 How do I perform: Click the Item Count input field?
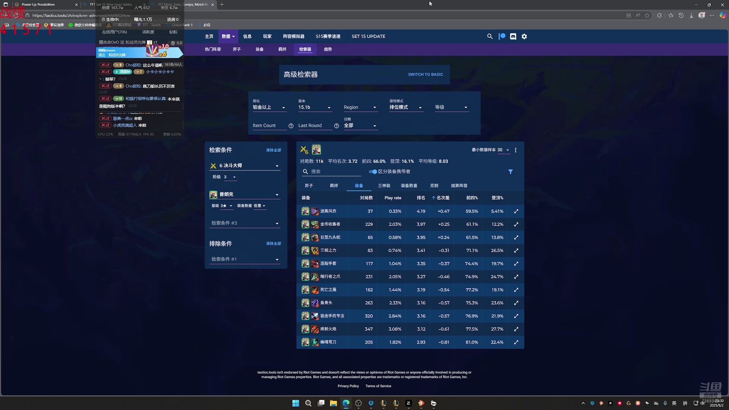270,126
